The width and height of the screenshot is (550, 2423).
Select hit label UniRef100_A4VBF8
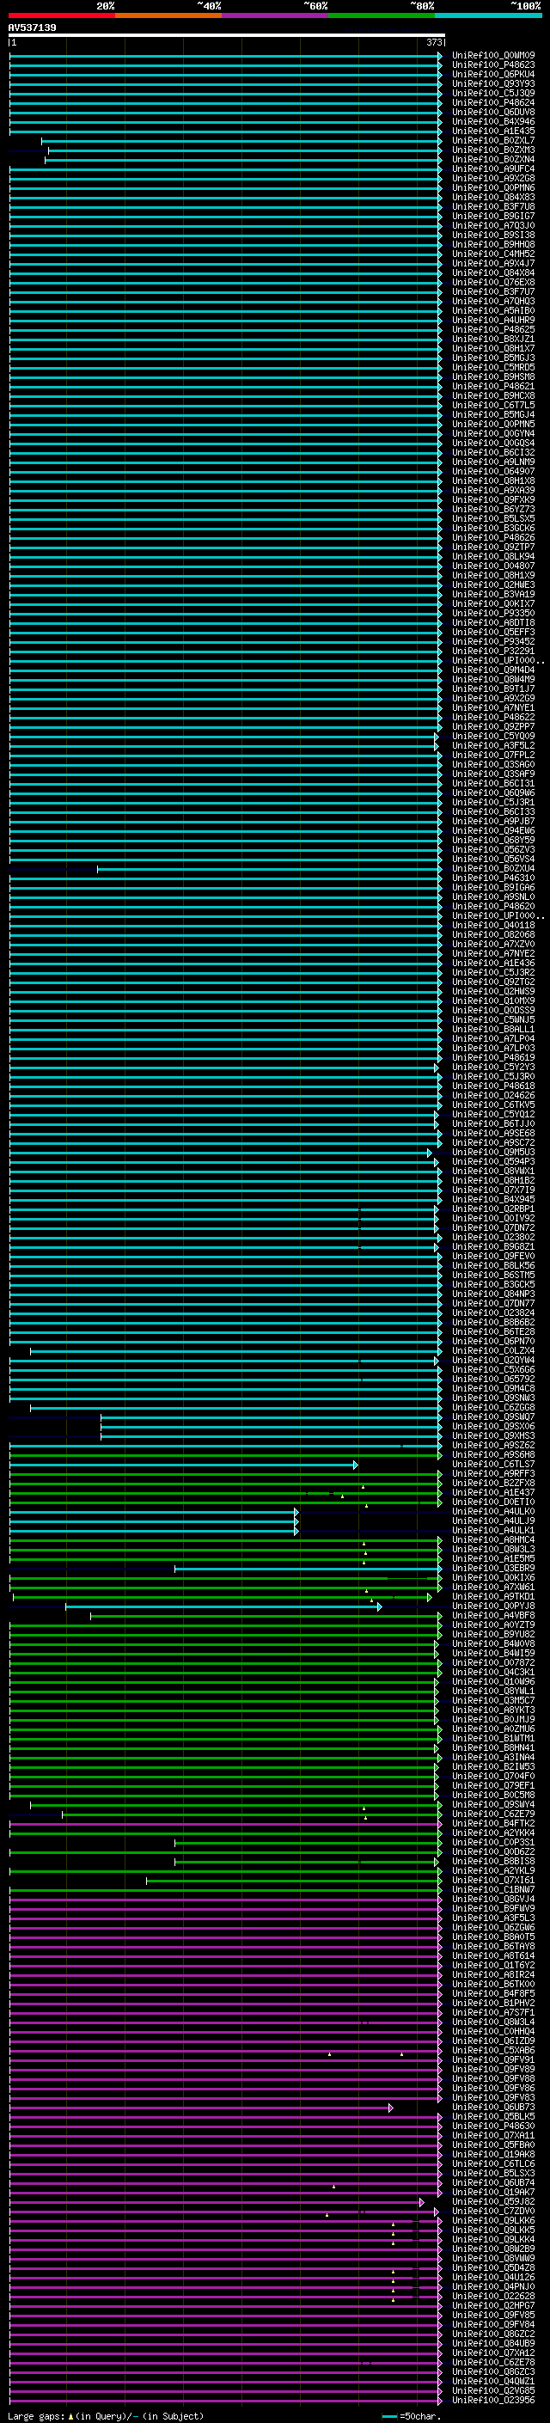click(x=493, y=1616)
